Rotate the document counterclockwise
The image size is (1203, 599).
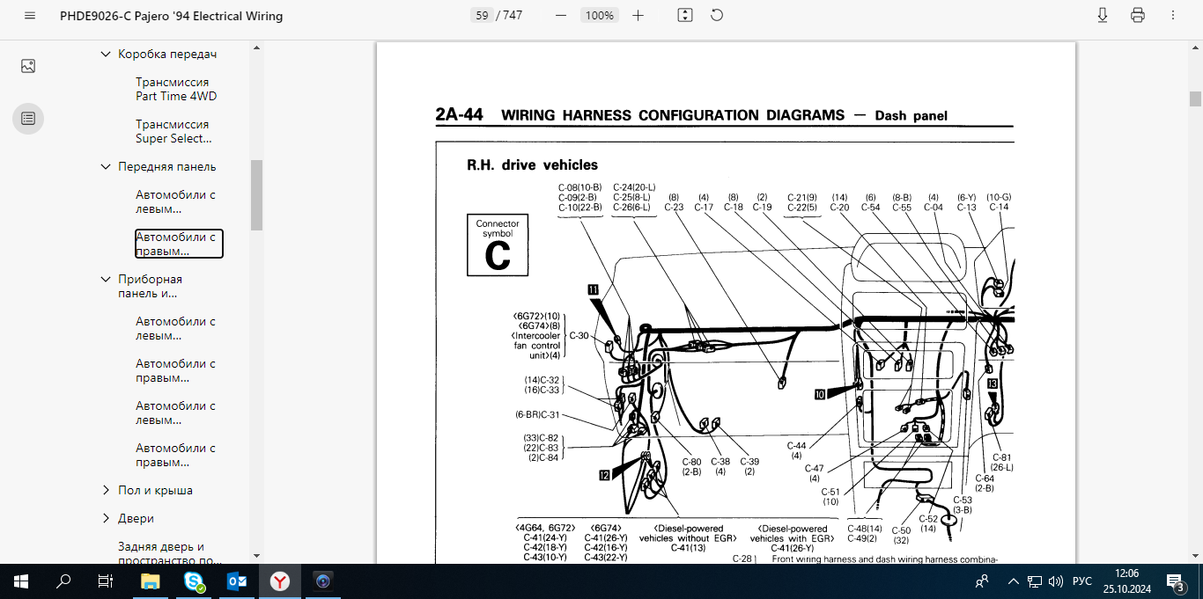717,15
